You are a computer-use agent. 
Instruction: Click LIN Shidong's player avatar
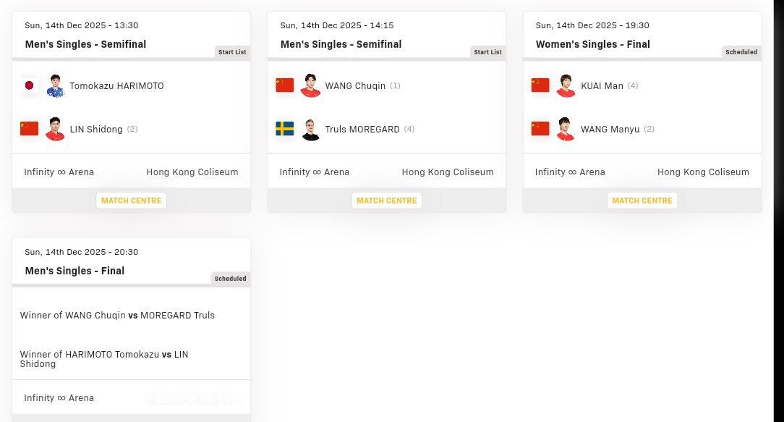tap(56, 129)
